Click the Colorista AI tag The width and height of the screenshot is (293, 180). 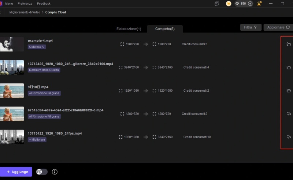[x=37, y=47]
